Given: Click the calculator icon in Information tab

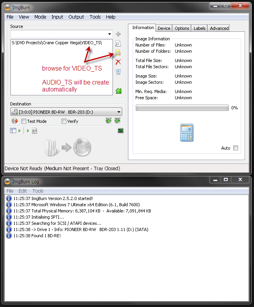Looking at the screenshot, I should pyautogui.click(x=186, y=133).
